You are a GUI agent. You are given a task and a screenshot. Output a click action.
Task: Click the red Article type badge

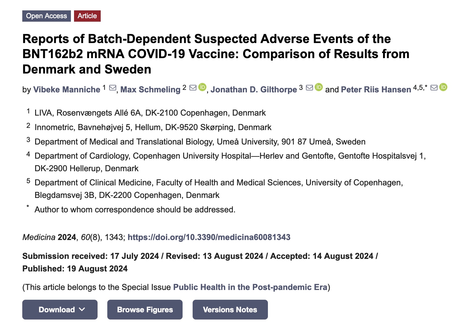[87, 16]
